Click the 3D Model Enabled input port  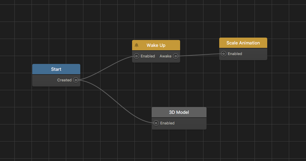156,123
